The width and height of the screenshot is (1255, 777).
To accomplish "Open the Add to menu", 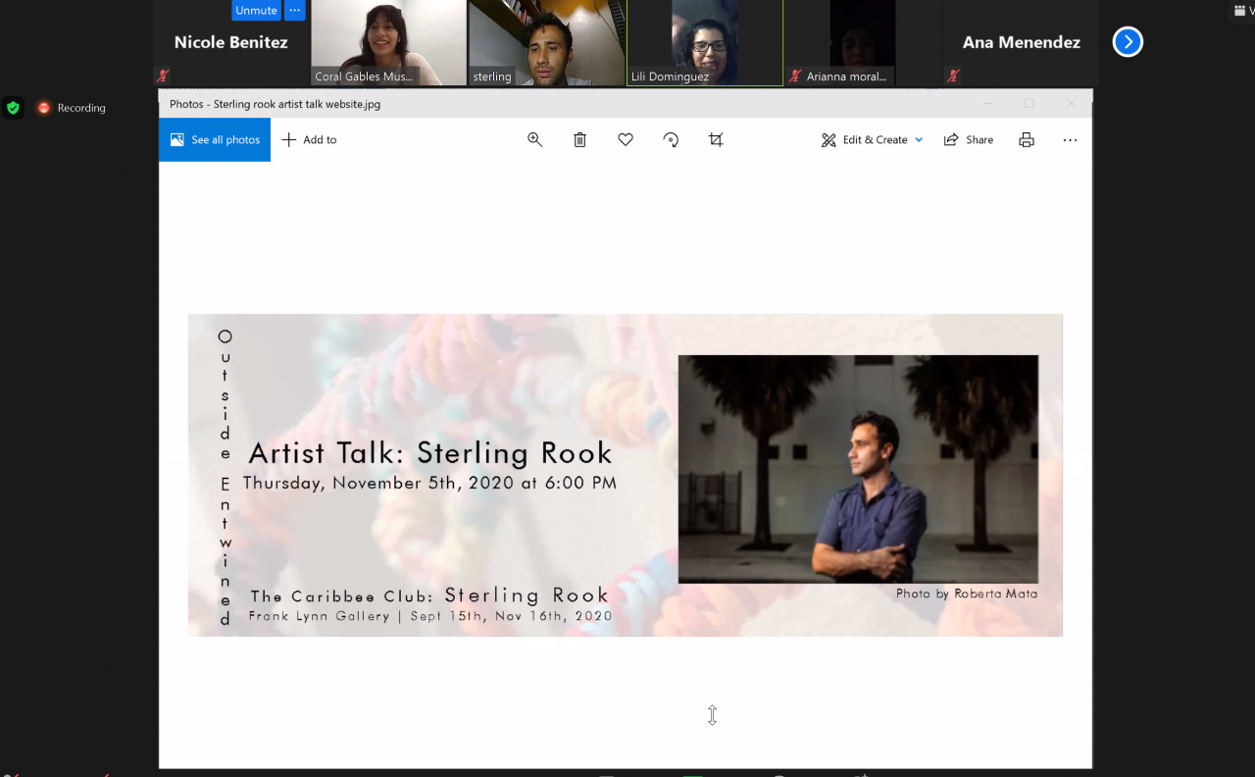I will 309,139.
